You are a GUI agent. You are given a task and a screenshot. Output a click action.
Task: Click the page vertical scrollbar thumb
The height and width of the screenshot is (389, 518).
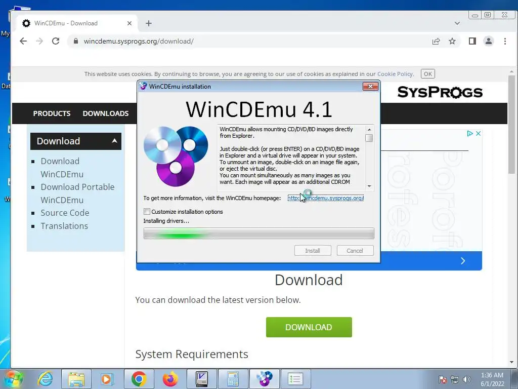click(x=511, y=124)
